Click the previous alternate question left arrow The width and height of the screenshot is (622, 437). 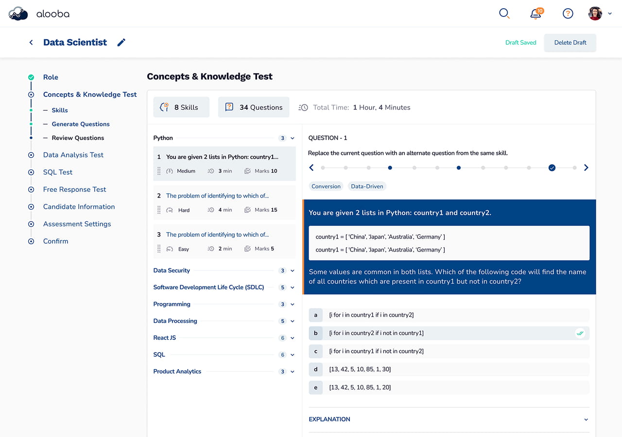pos(311,168)
